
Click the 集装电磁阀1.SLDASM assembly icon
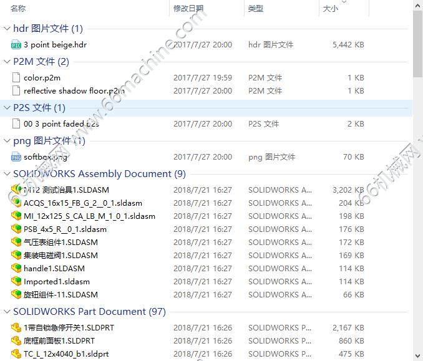pyautogui.click(x=16, y=255)
